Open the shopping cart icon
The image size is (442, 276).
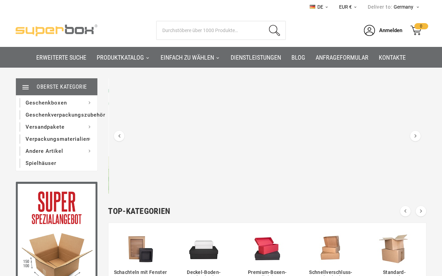pos(416,30)
